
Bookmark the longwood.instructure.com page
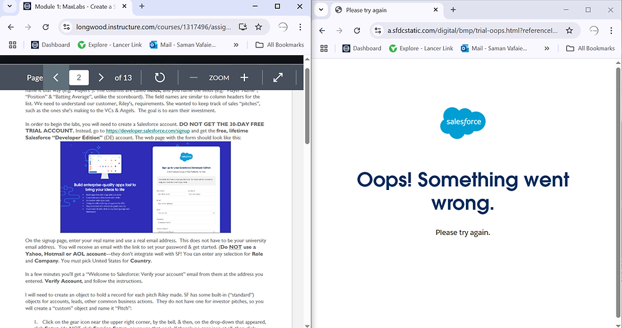click(x=259, y=27)
